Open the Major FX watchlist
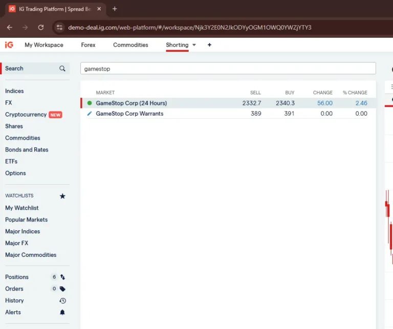393x329 pixels. click(17, 243)
